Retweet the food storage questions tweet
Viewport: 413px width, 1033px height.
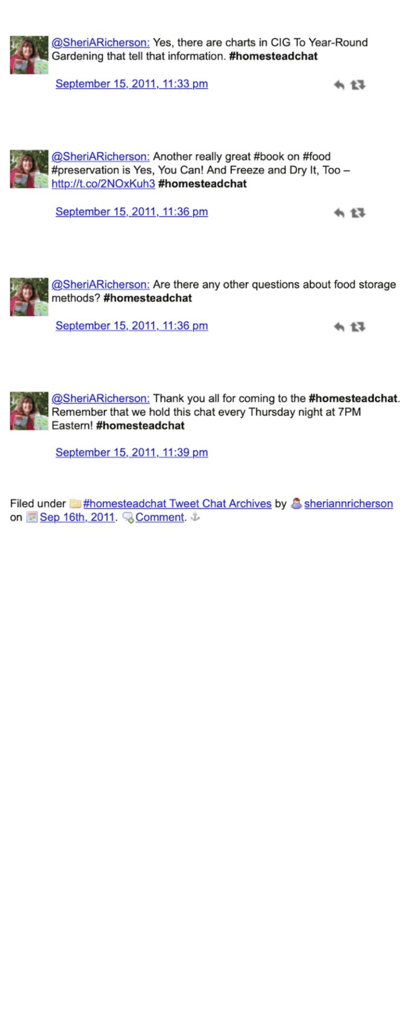click(x=358, y=327)
